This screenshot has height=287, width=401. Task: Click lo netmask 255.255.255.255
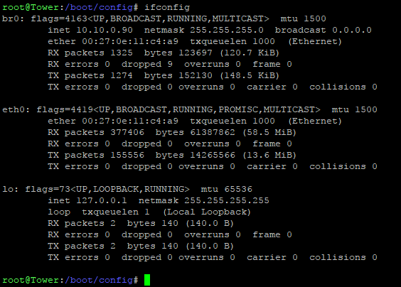point(227,200)
